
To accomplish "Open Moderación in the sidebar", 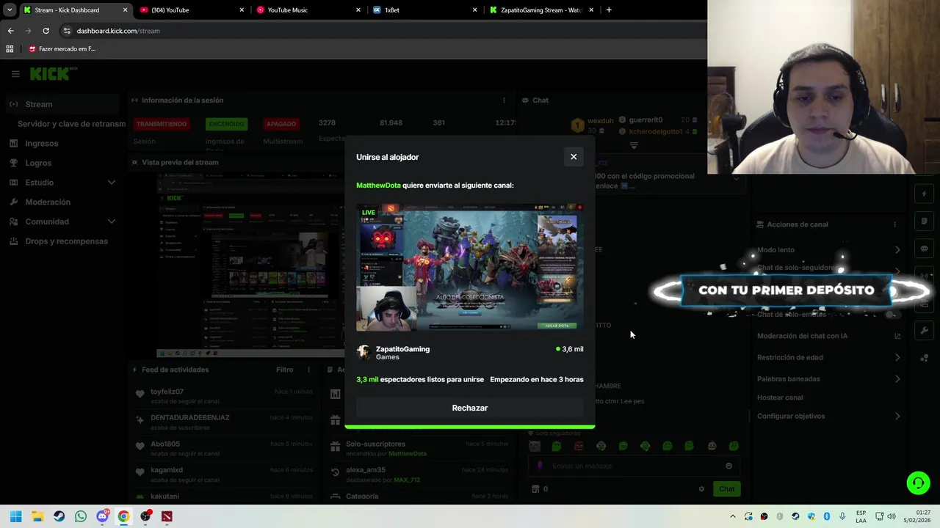I will click(x=48, y=202).
